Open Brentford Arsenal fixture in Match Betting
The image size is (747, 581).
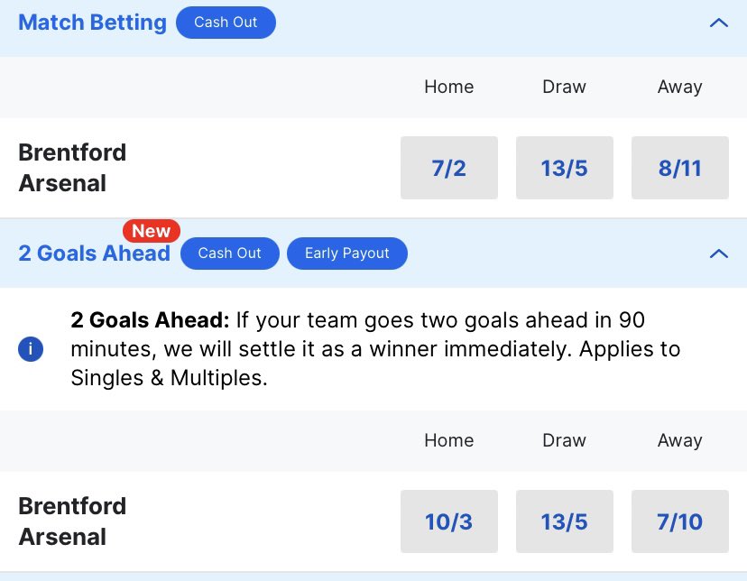pos(72,168)
